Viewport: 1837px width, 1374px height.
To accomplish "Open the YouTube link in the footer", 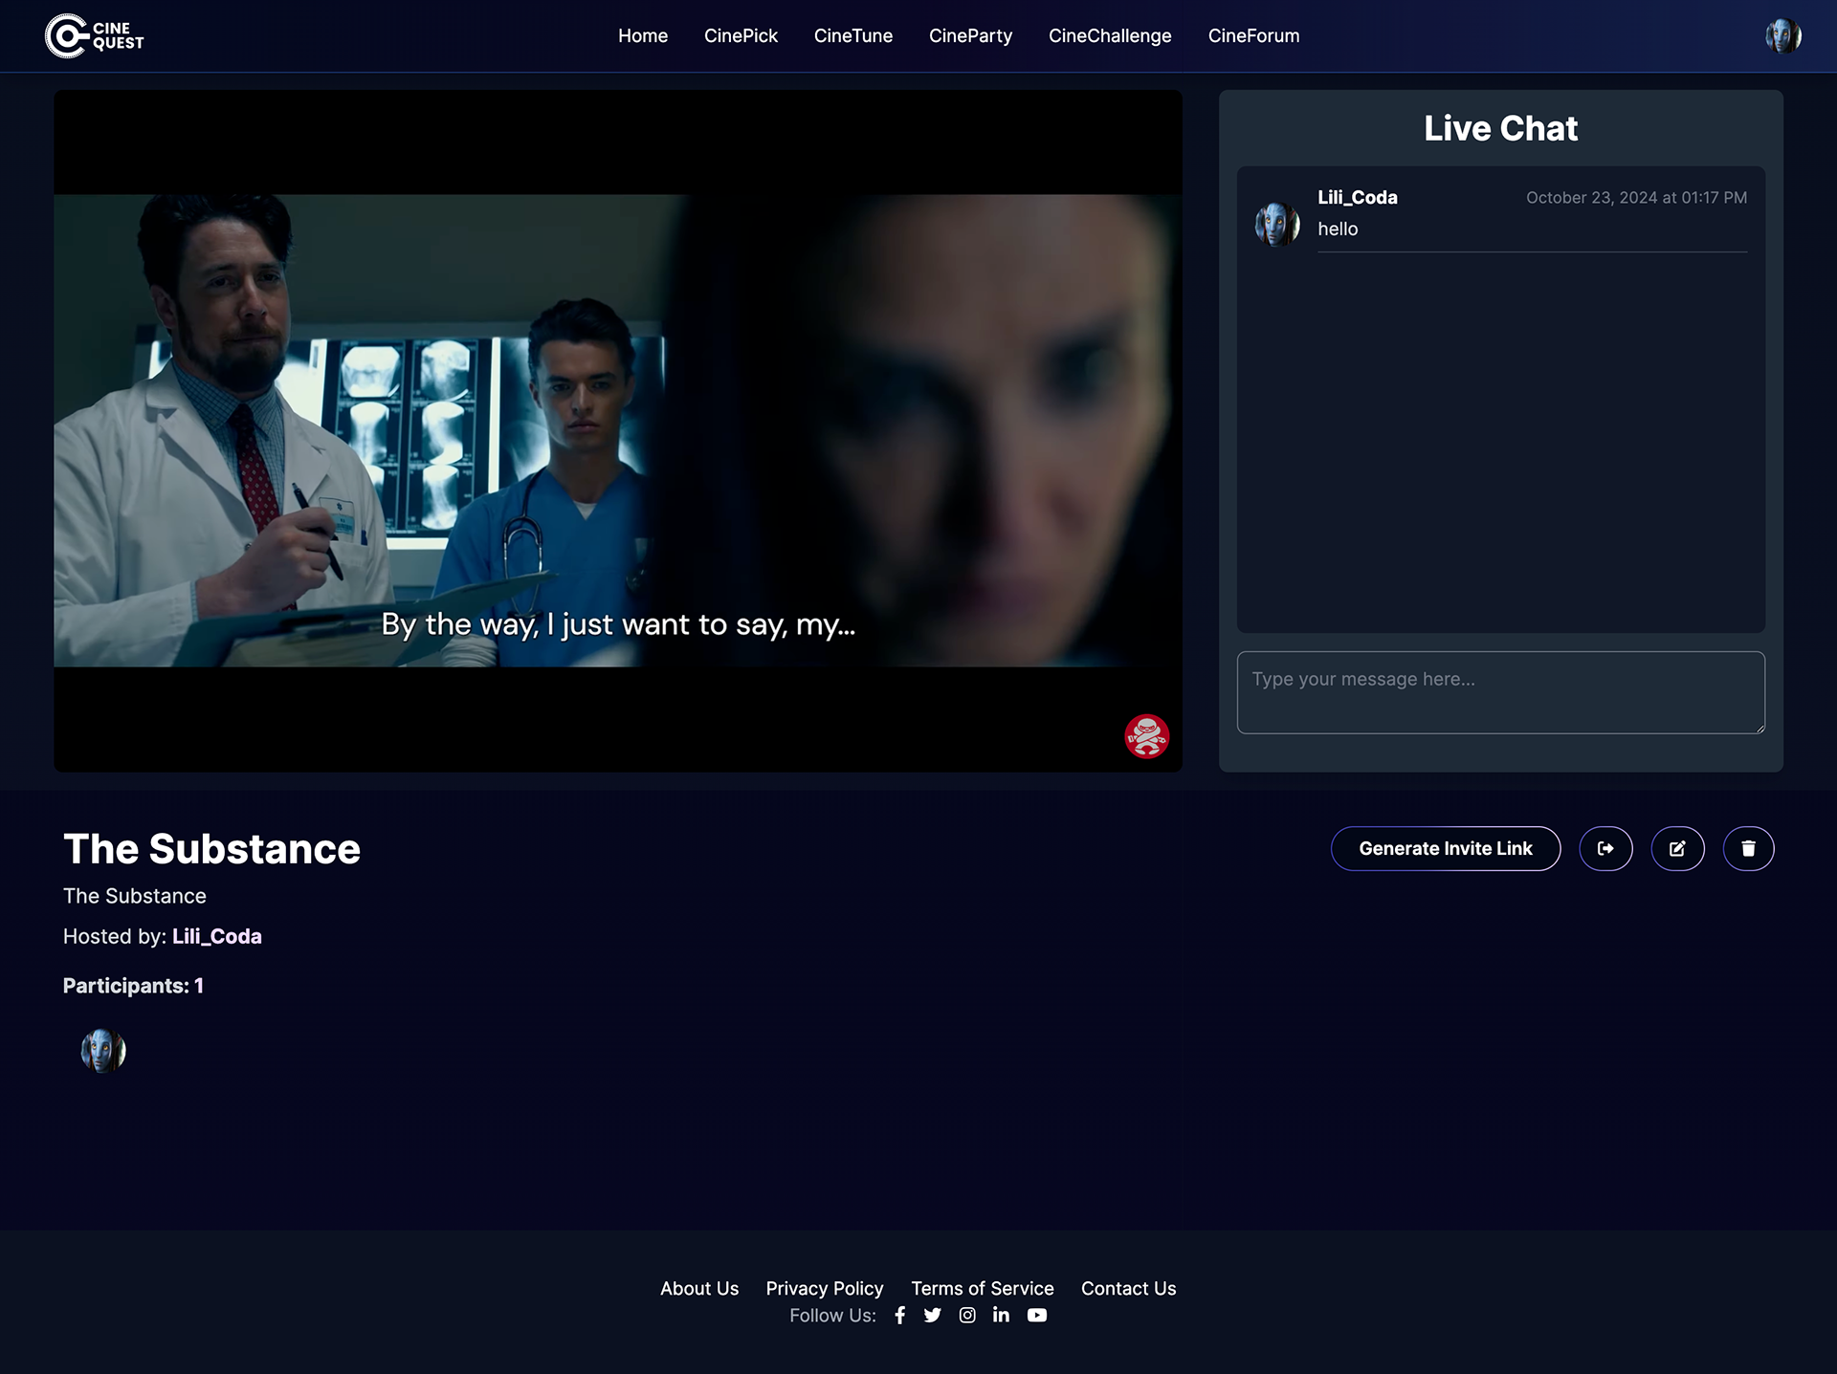I will [1037, 1315].
